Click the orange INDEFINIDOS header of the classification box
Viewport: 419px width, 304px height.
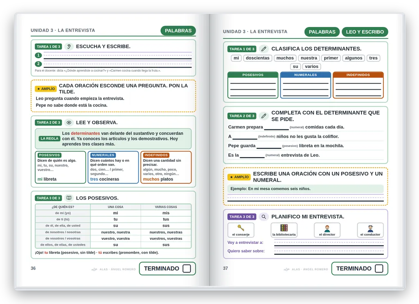358,75
